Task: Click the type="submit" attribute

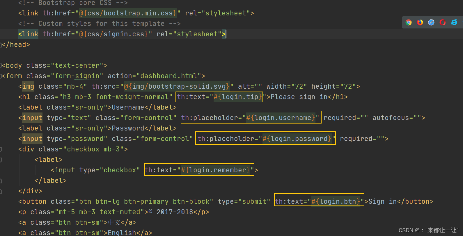Action: tap(244, 202)
